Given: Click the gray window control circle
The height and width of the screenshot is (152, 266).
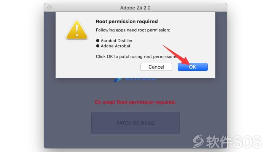Looking at the screenshot, I should point(49,8).
